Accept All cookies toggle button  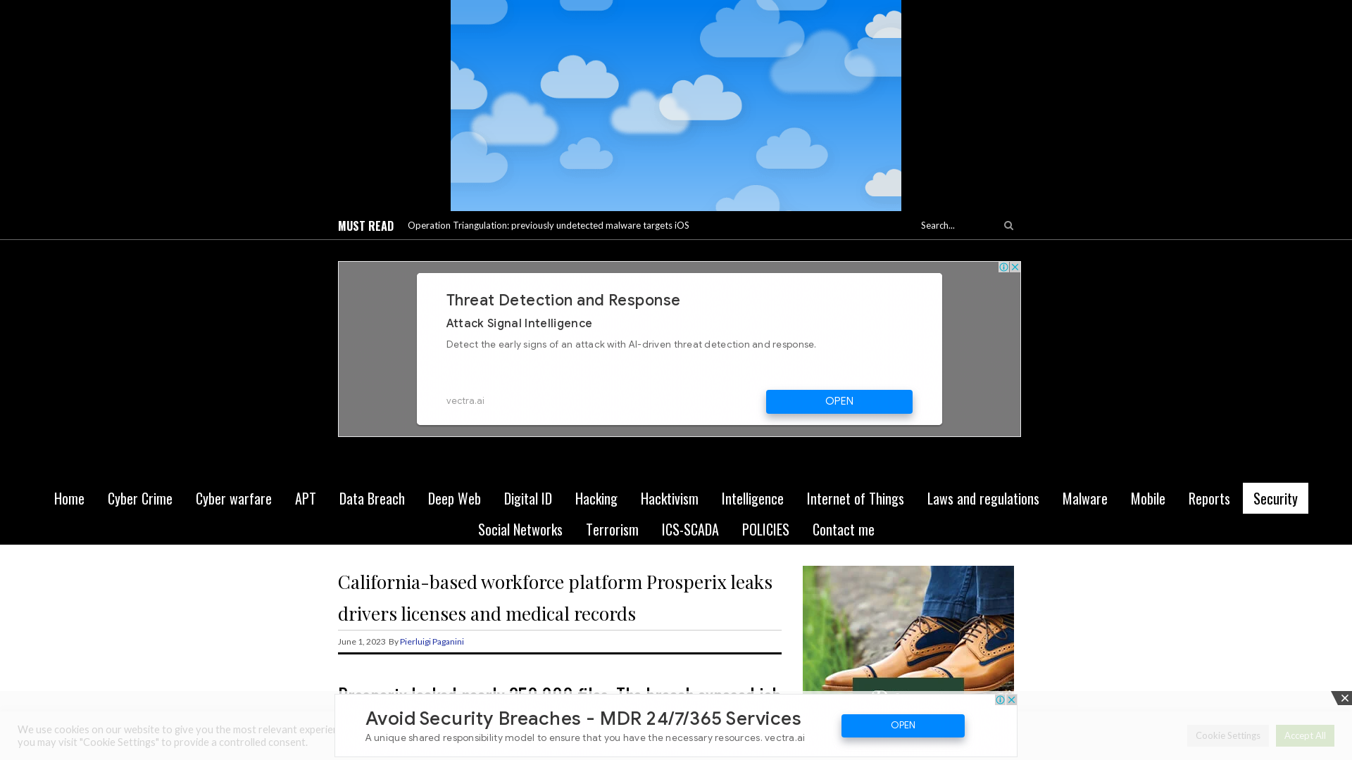(1305, 735)
